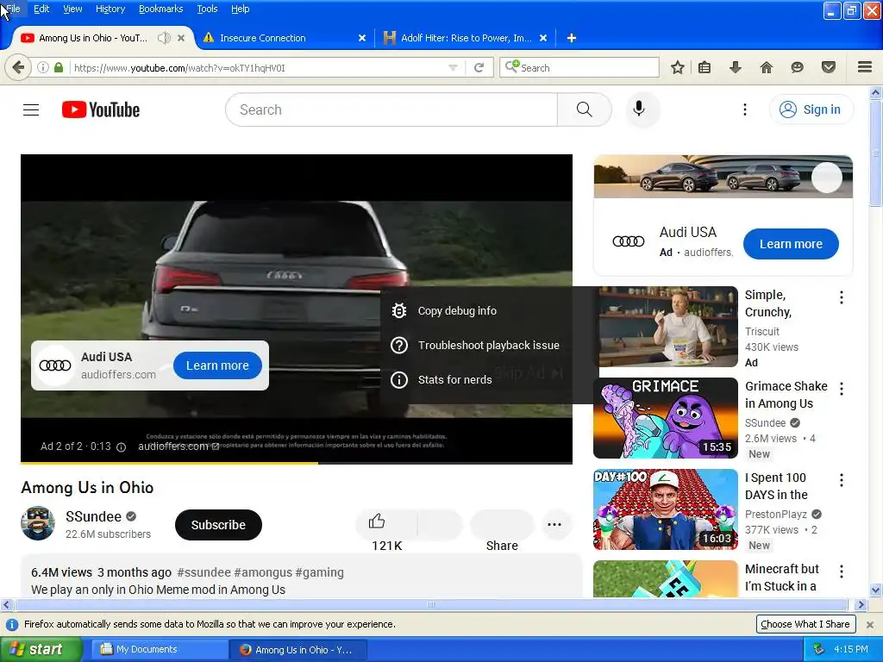Close the Among Us in Ohio tab

tap(181, 38)
